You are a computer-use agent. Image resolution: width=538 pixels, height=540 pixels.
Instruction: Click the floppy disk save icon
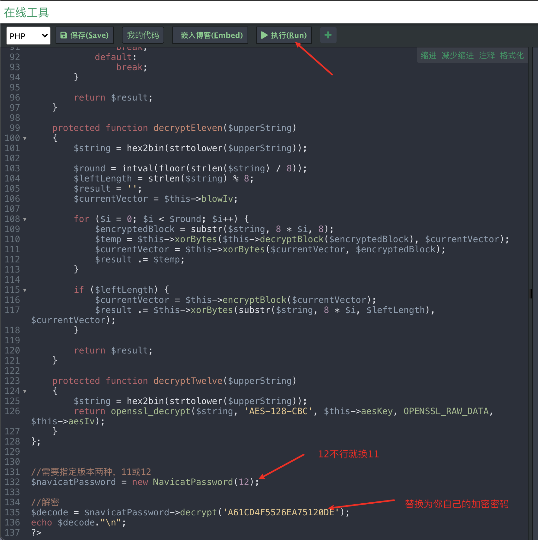[64, 35]
